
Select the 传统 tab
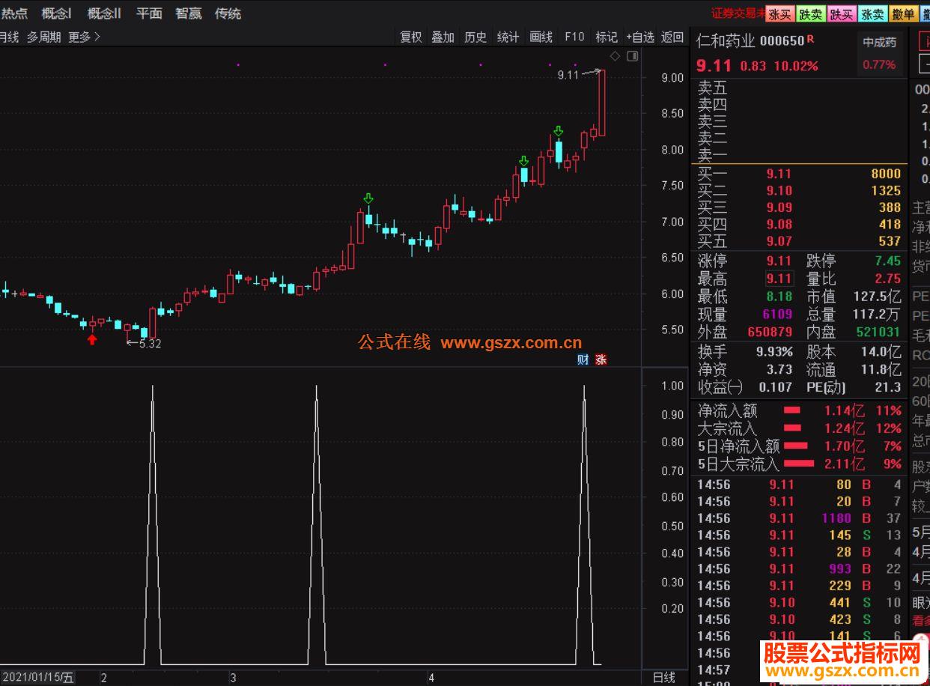pos(228,13)
